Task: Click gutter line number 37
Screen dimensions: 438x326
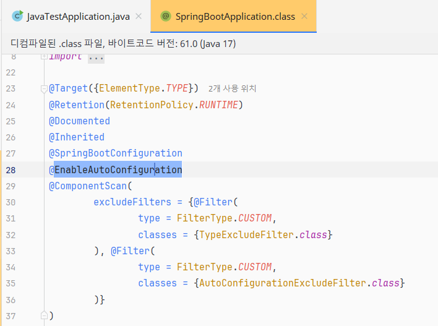Action: tap(11, 317)
